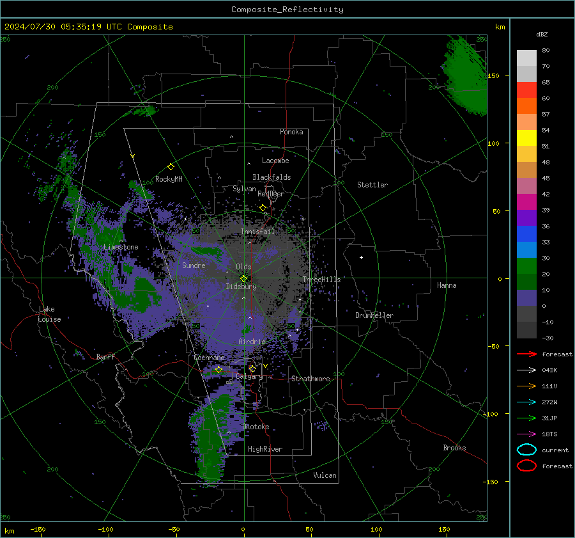This screenshot has width=575, height=538.
Task: Click the cyan current ellipse icon
Action: [x=526, y=450]
